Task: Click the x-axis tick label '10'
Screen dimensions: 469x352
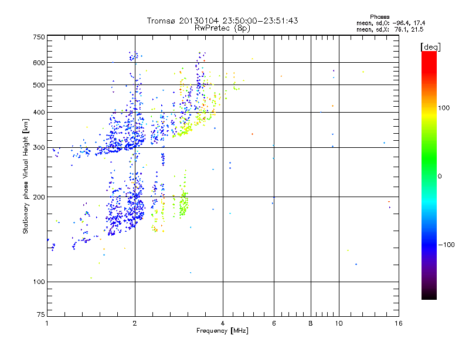Action: tap(339, 323)
